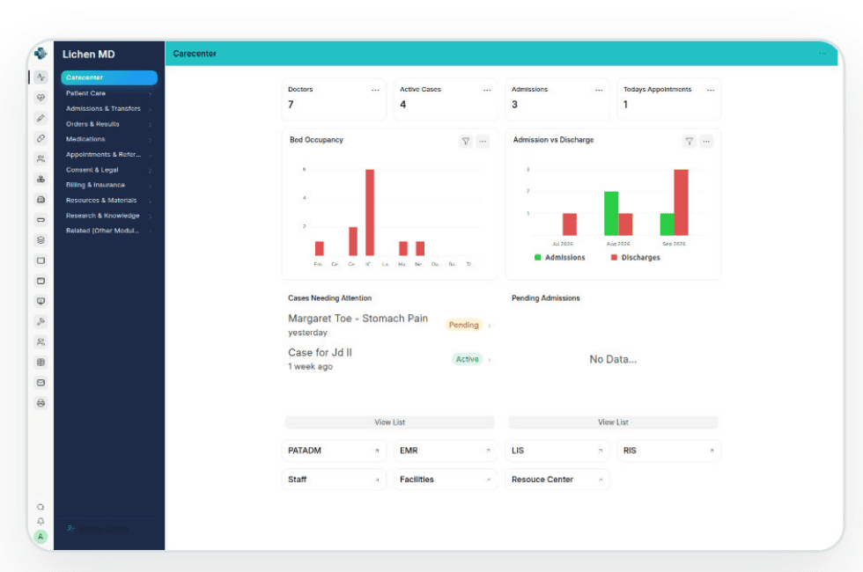Click the Pending status badge
The width and height of the screenshot is (863, 572).
463,325
